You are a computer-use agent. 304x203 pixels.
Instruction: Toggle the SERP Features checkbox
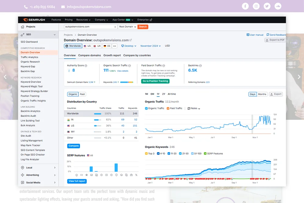coord(205,153)
